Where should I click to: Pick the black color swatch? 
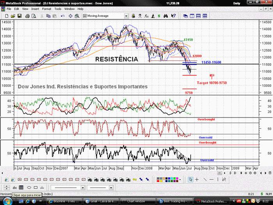(167, 178)
